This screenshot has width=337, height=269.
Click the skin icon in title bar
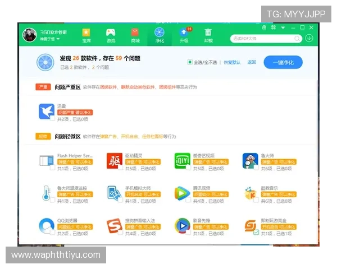click(x=264, y=27)
